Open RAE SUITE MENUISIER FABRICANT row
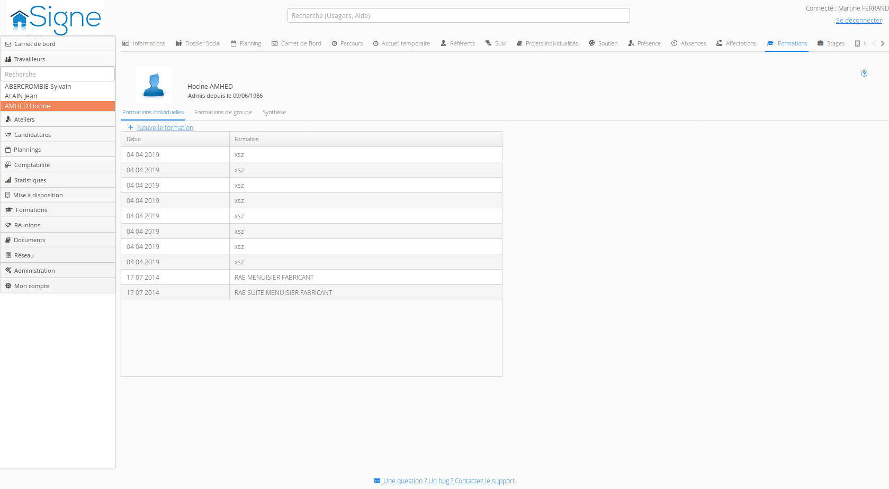The image size is (889, 489). click(x=311, y=292)
